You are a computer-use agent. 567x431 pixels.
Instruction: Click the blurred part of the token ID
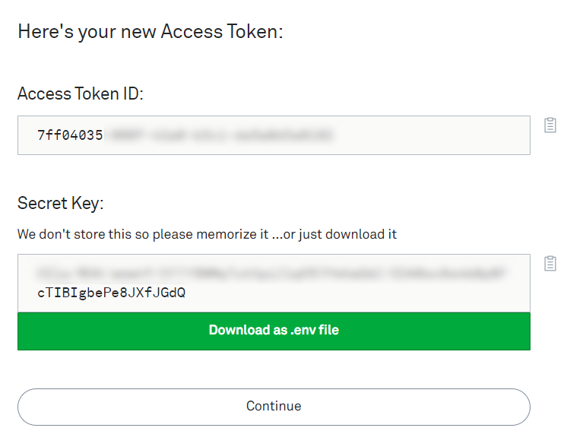click(221, 135)
